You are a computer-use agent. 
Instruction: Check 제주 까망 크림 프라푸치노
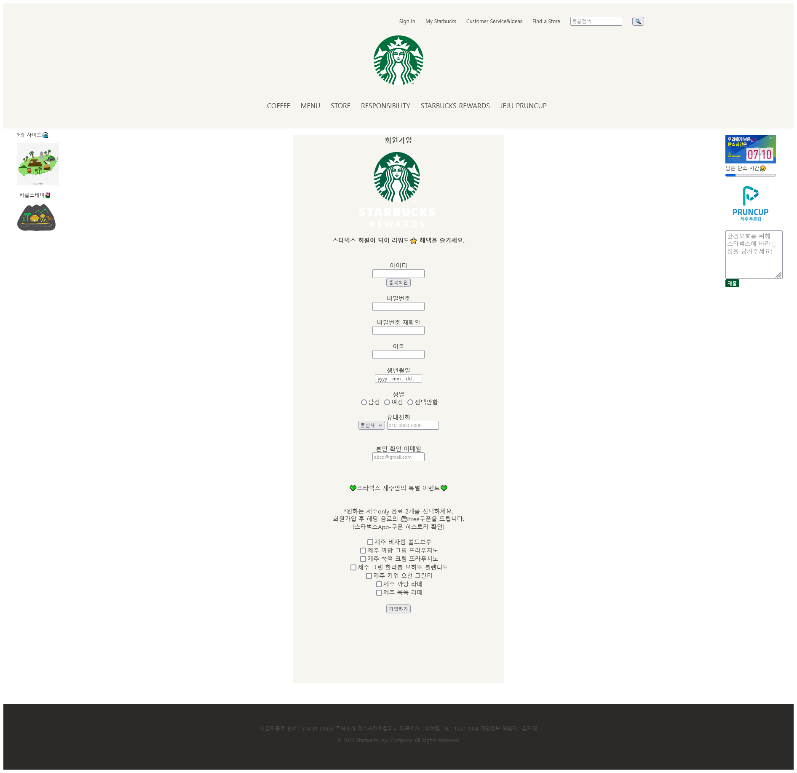coord(363,551)
